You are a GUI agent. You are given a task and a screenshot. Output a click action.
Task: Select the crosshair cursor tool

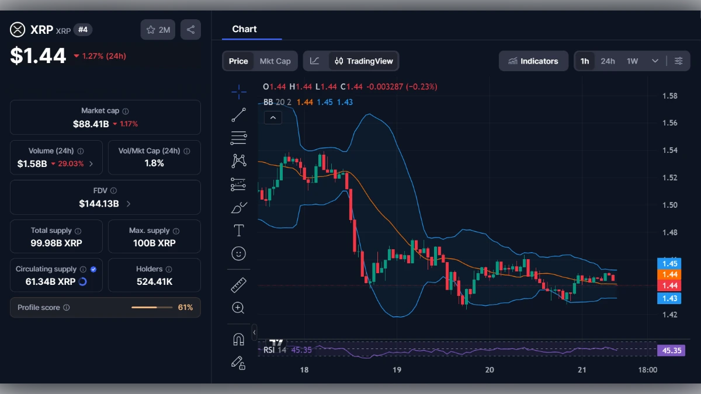[x=238, y=91]
